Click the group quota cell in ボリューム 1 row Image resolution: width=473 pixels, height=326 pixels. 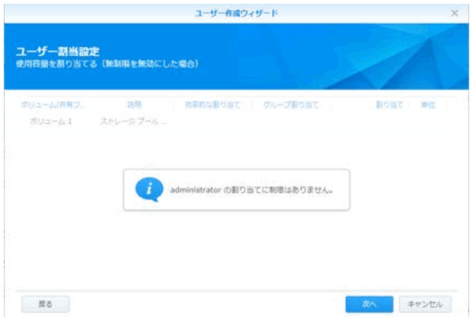point(290,120)
